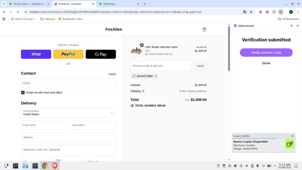
Task: Open Chrome profile avatar A
Action: (291, 12)
